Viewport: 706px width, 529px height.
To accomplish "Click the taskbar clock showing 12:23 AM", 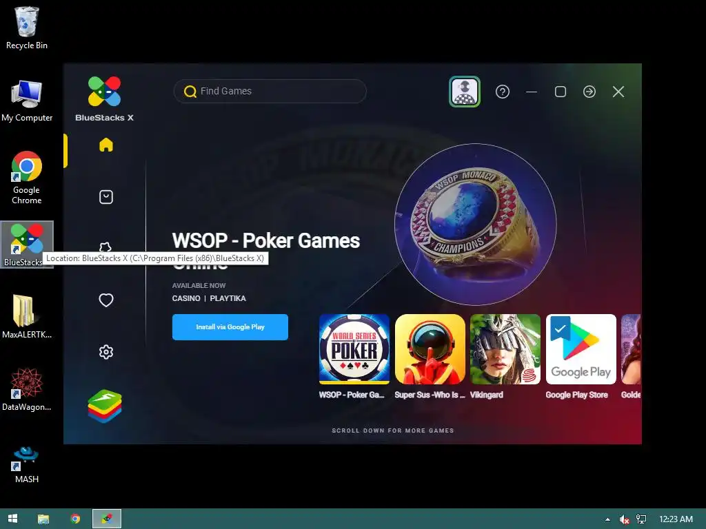I will point(676,519).
